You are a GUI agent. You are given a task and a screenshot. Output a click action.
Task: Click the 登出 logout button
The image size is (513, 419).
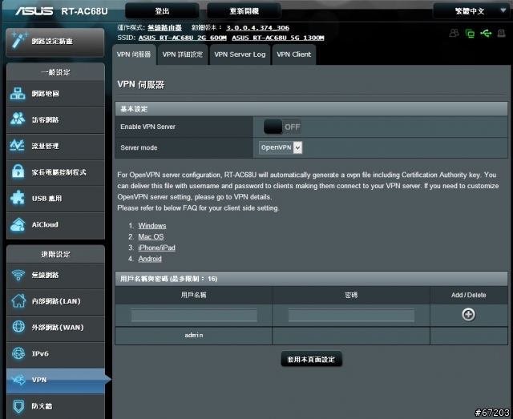pyautogui.click(x=162, y=11)
